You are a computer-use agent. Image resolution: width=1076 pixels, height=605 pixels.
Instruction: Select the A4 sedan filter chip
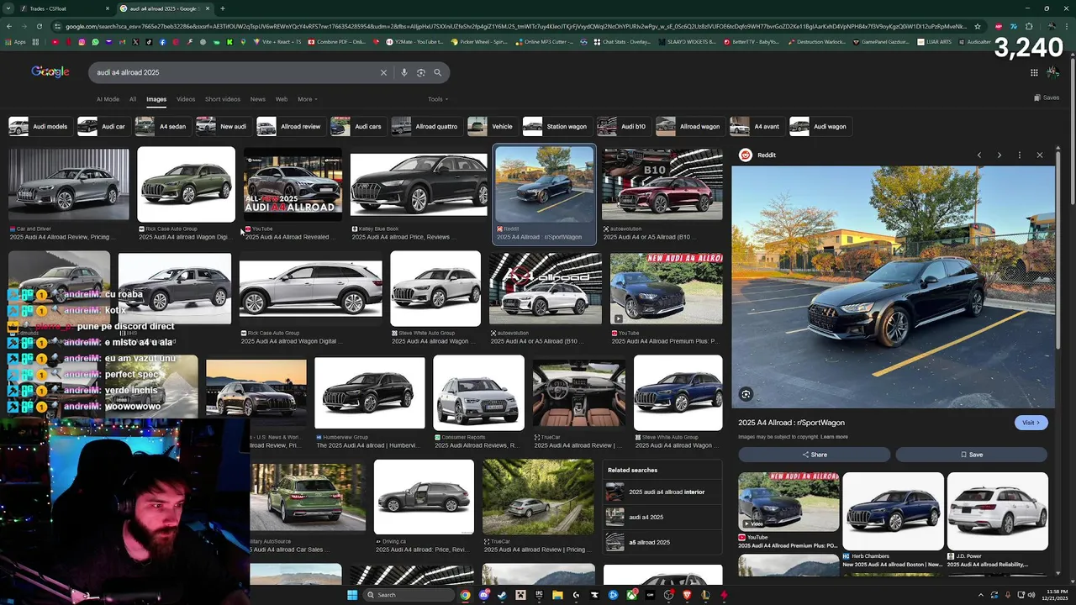161,126
